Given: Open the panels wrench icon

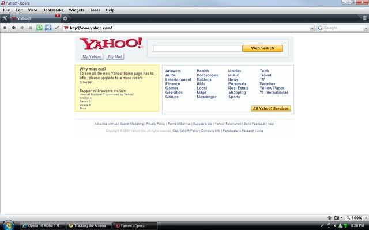Looking at the screenshot, I should pyautogui.click(x=5, y=18).
